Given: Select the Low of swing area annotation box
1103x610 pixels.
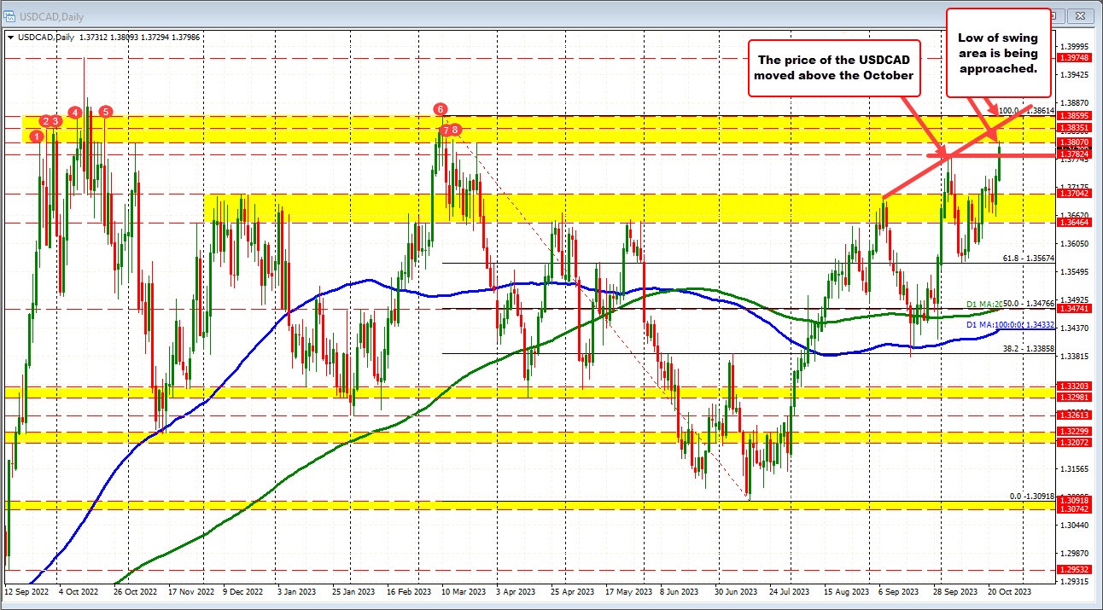Looking at the screenshot, I should (x=998, y=53).
